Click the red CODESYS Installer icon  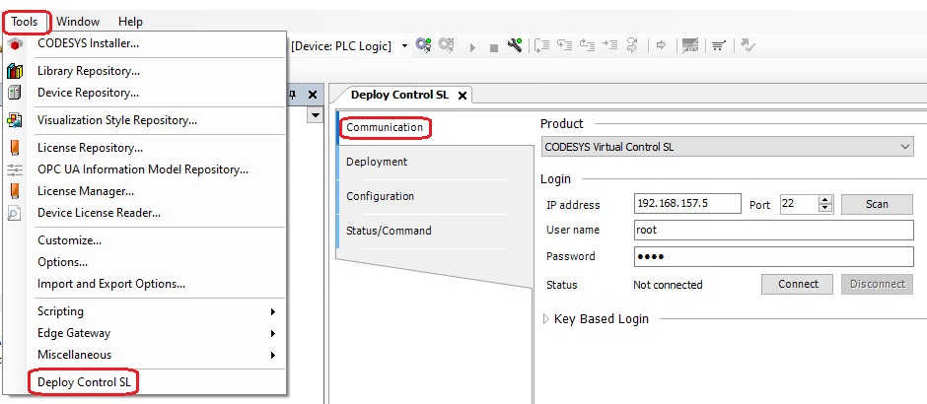click(15, 43)
